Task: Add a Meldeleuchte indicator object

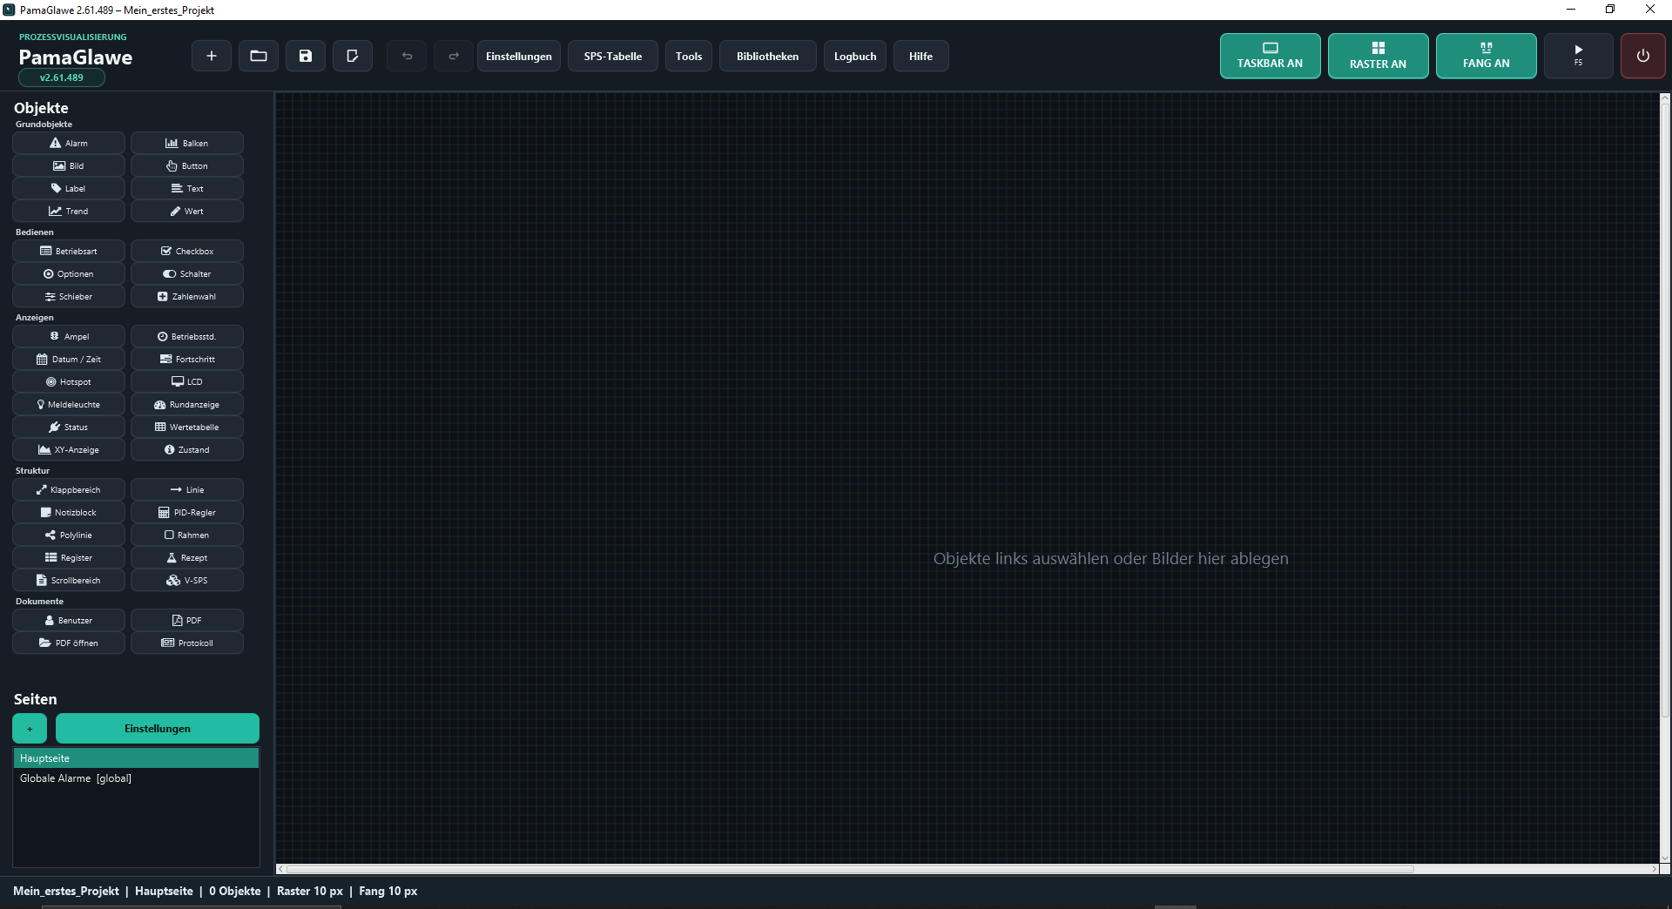Action: click(69, 404)
